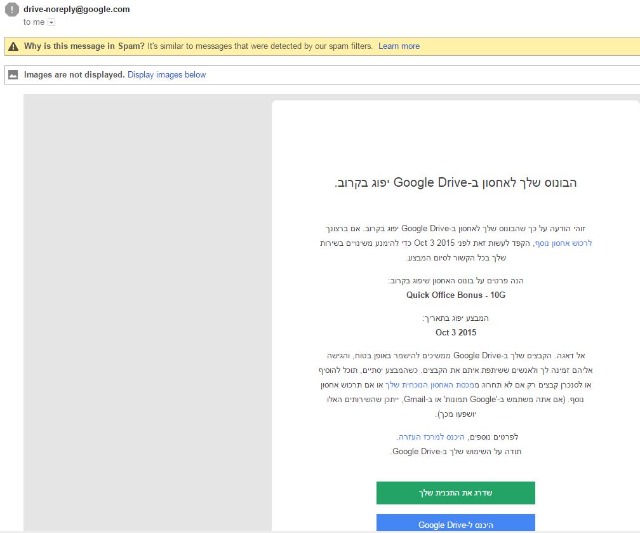Image resolution: width=640 pixels, height=533 pixels.
Task: Click the yellow spam warning triangle icon
Action: tap(13, 46)
